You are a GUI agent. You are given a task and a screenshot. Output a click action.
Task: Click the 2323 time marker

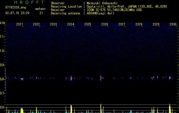[x=54, y=24]
